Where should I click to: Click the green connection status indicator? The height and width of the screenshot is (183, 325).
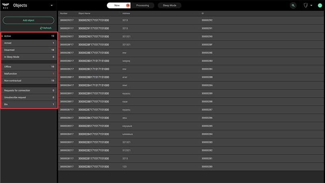tap(320, 5)
